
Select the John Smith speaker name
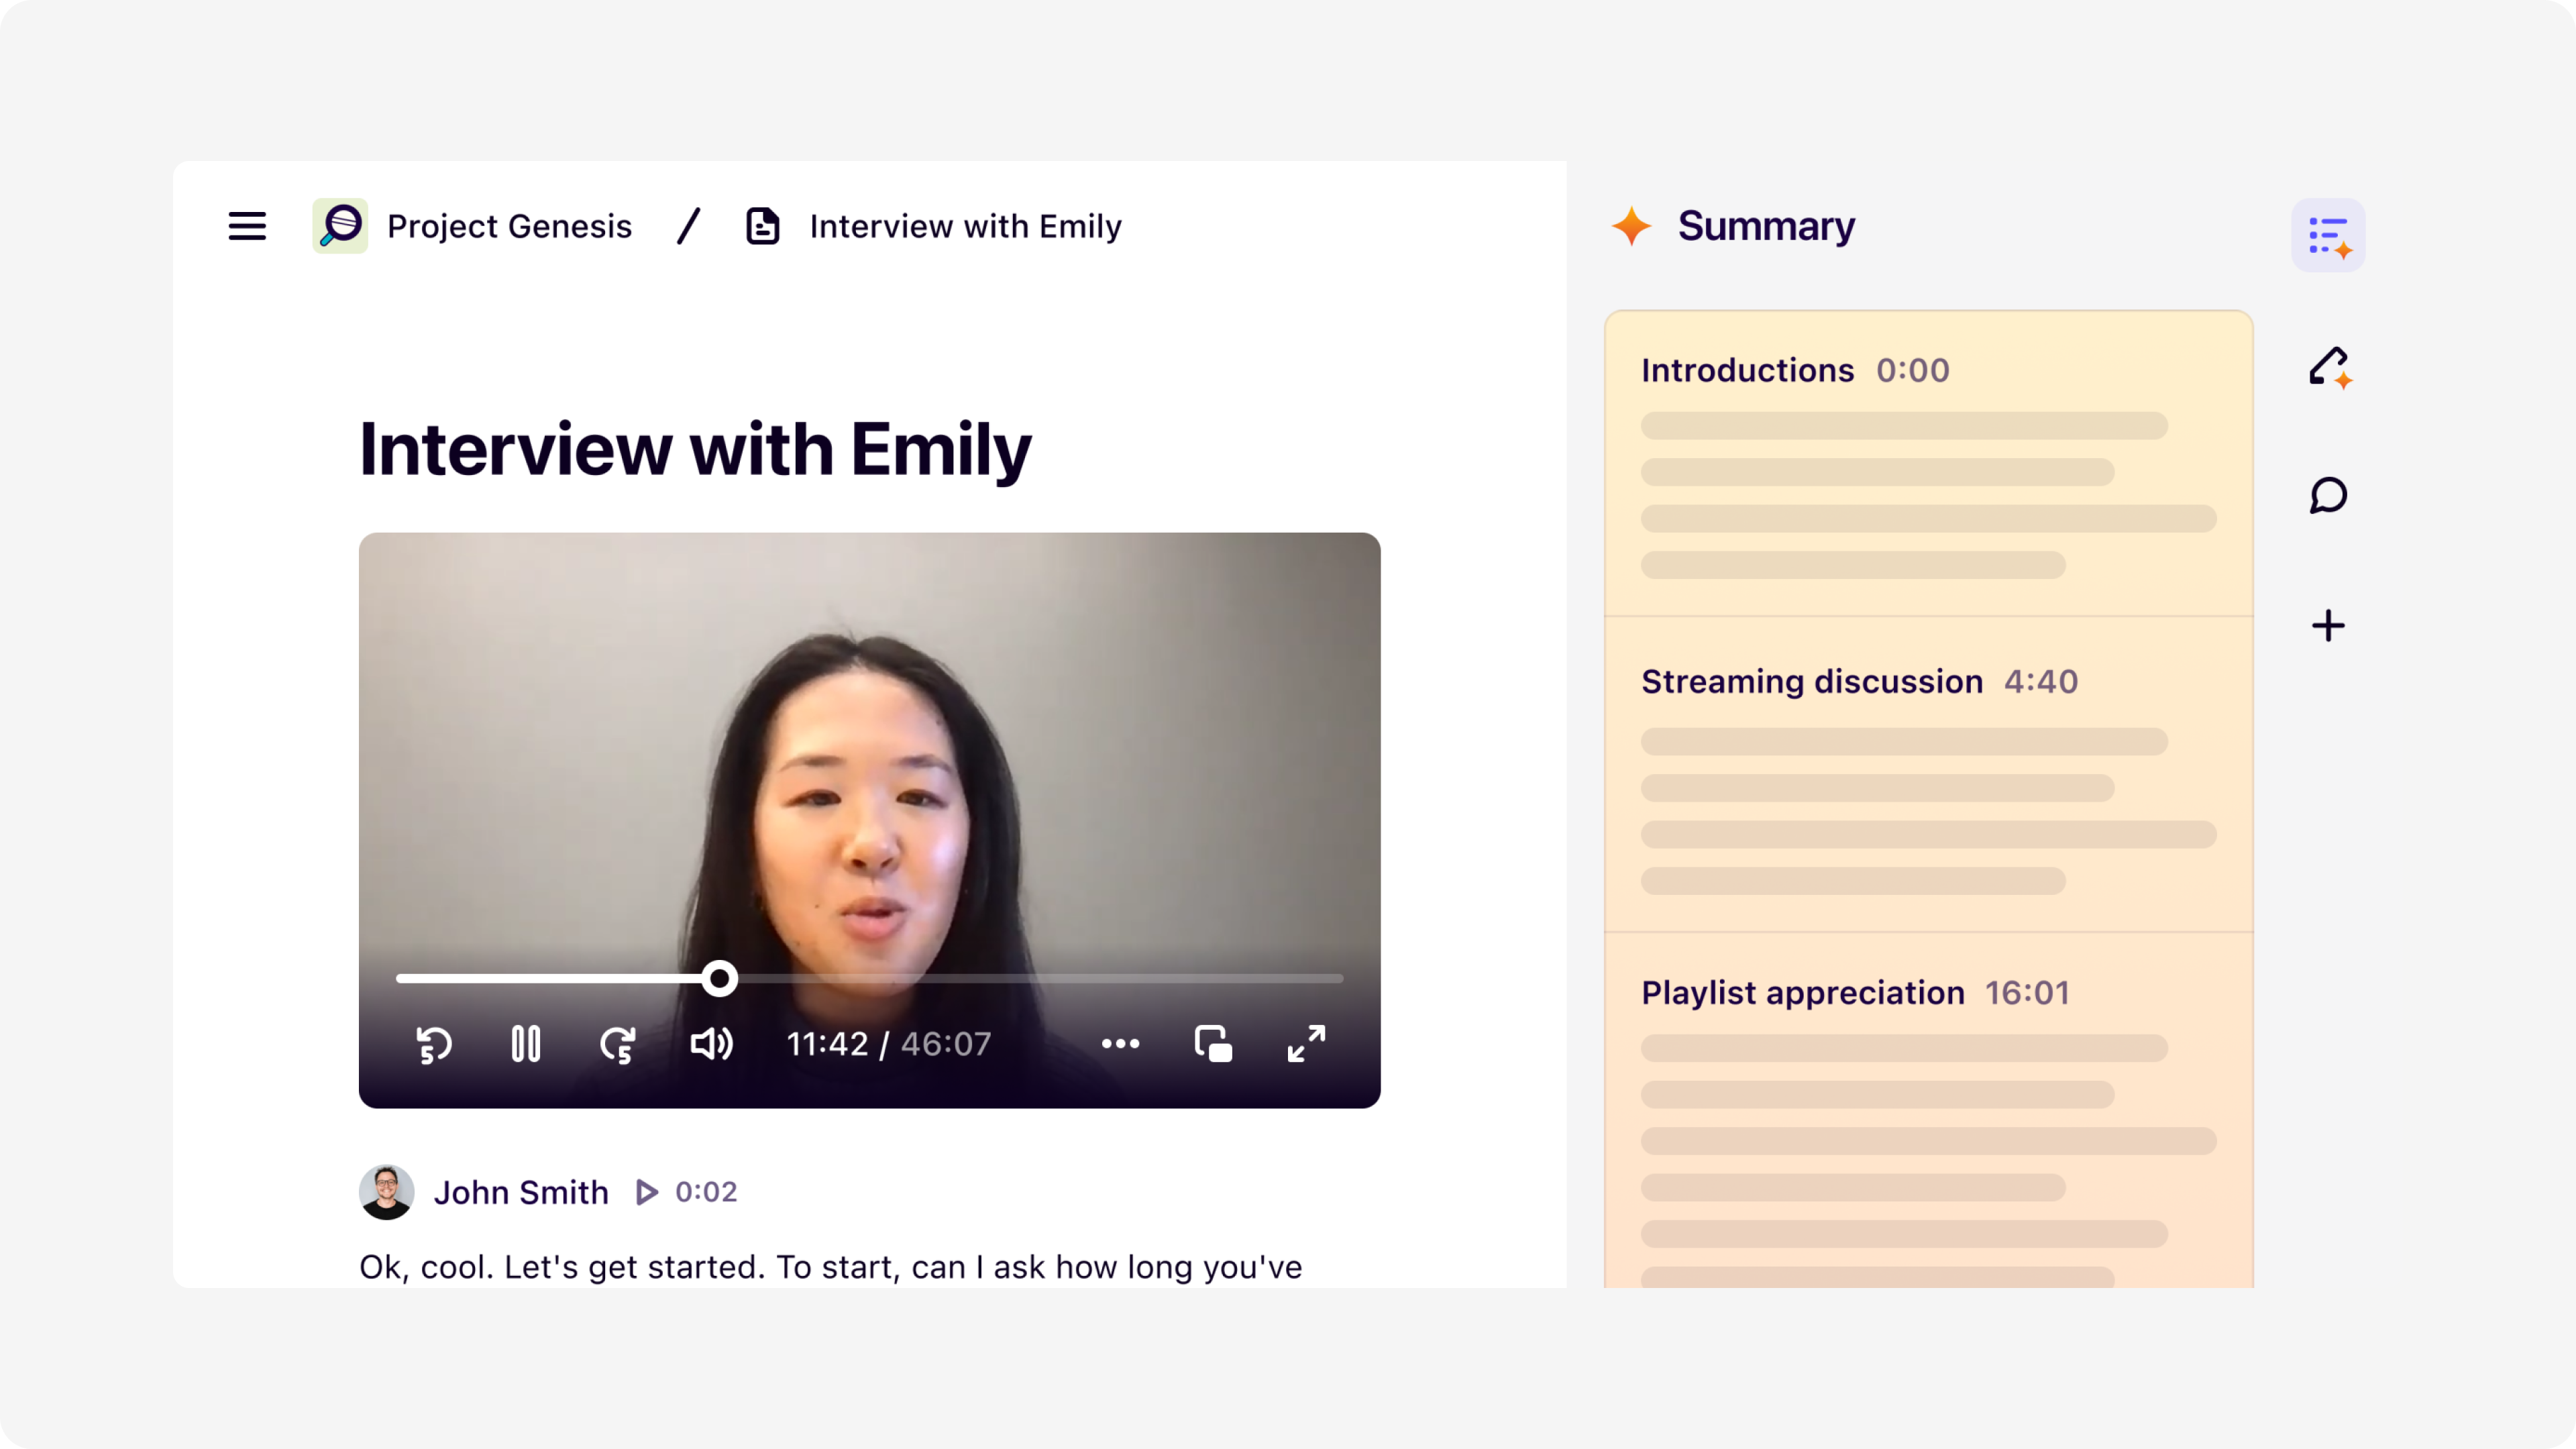click(521, 1192)
